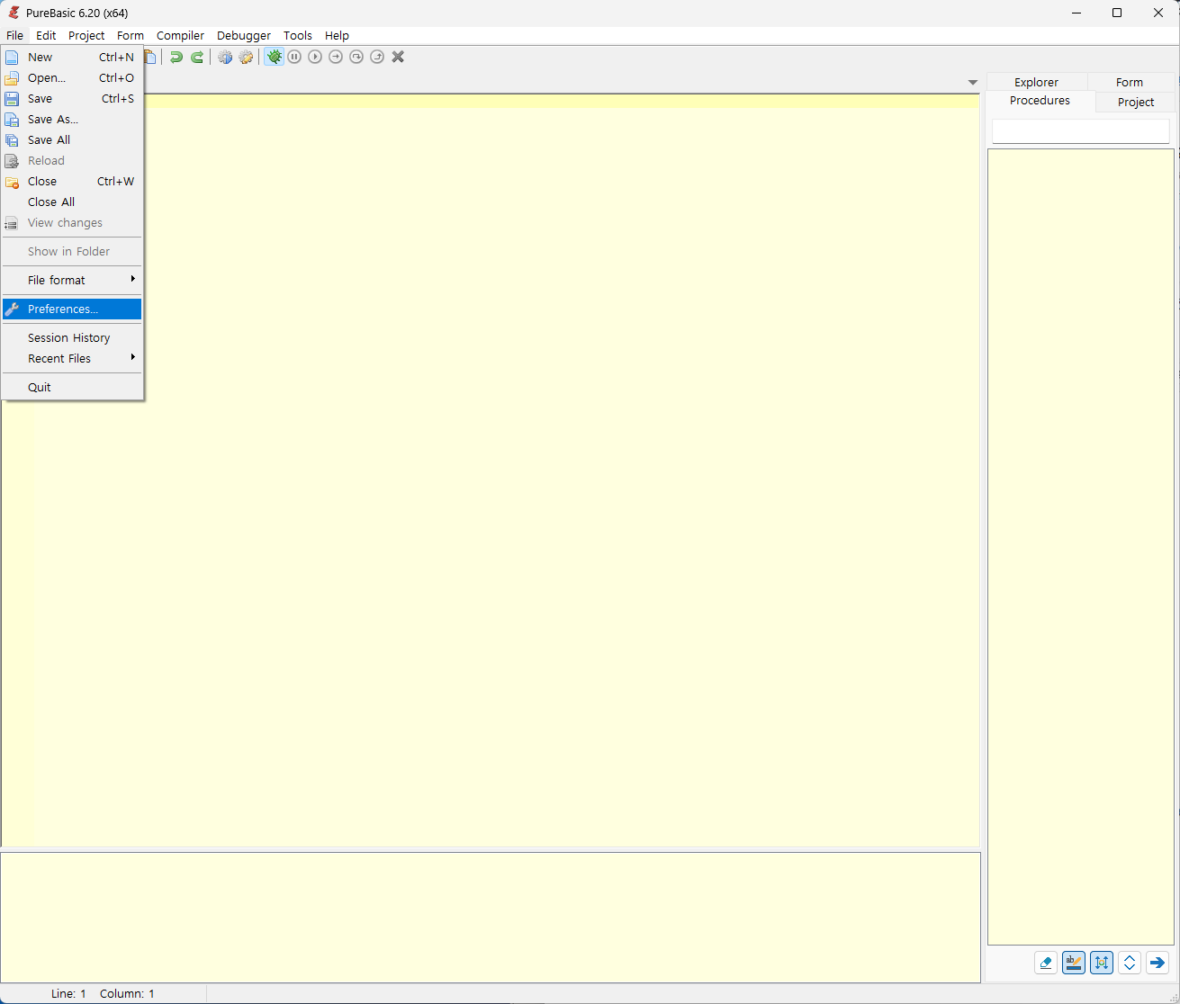This screenshot has height=1004, width=1180.
Task: Click the Step Out icon
Action: [x=377, y=57]
